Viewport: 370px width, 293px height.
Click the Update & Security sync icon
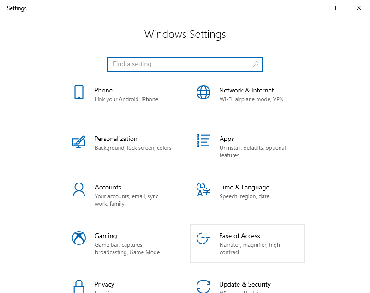[203, 286]
